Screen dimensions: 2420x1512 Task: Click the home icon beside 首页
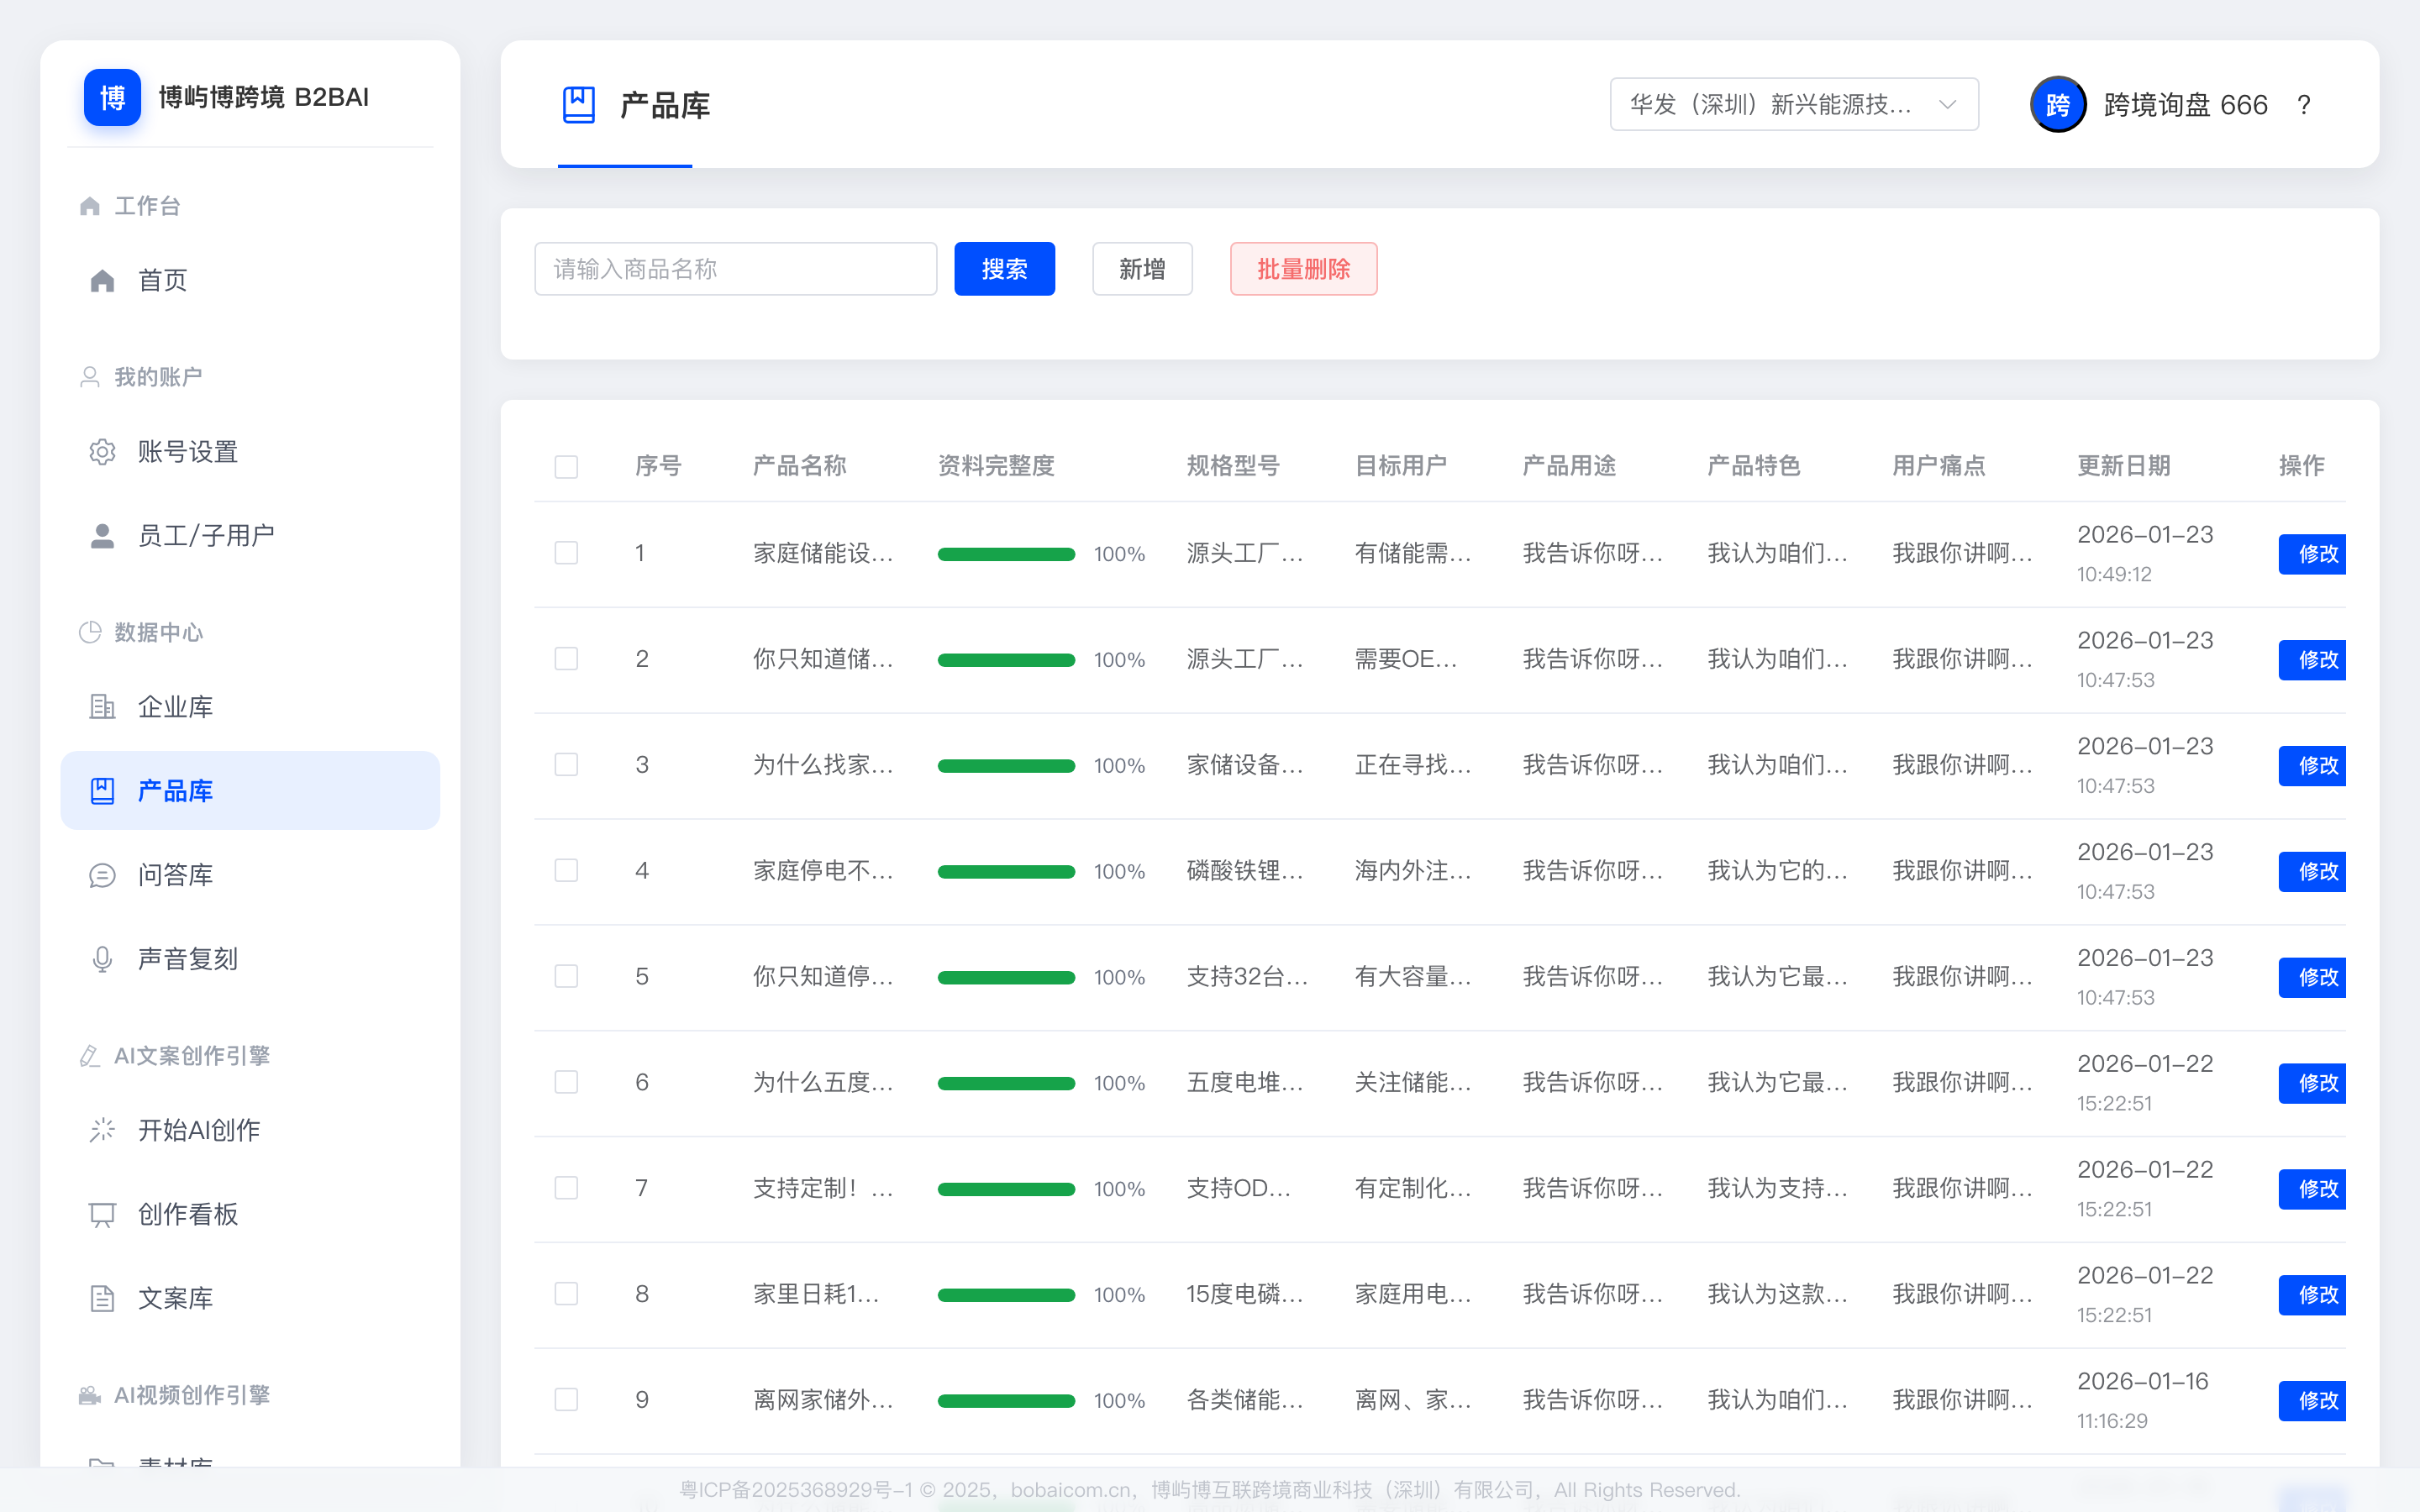102,280
